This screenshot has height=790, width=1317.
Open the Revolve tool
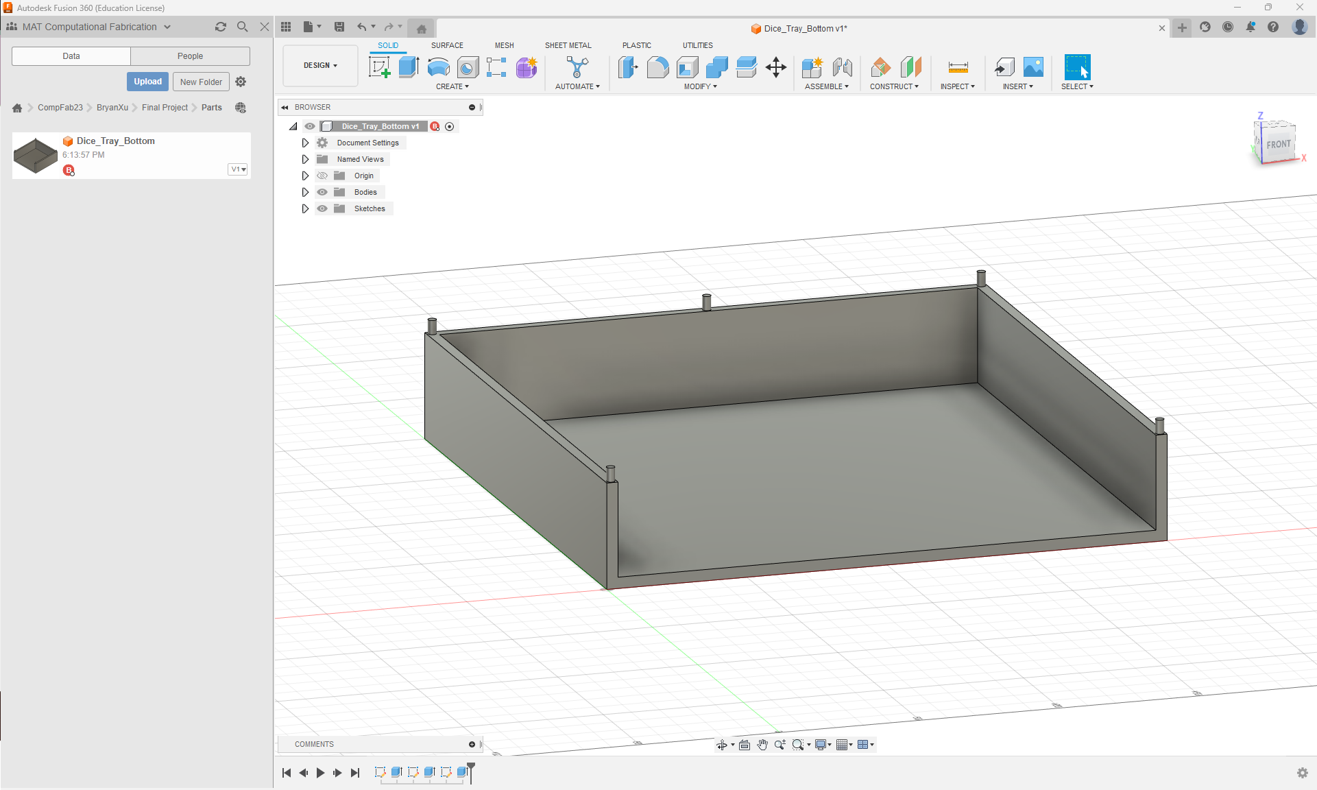438,67
